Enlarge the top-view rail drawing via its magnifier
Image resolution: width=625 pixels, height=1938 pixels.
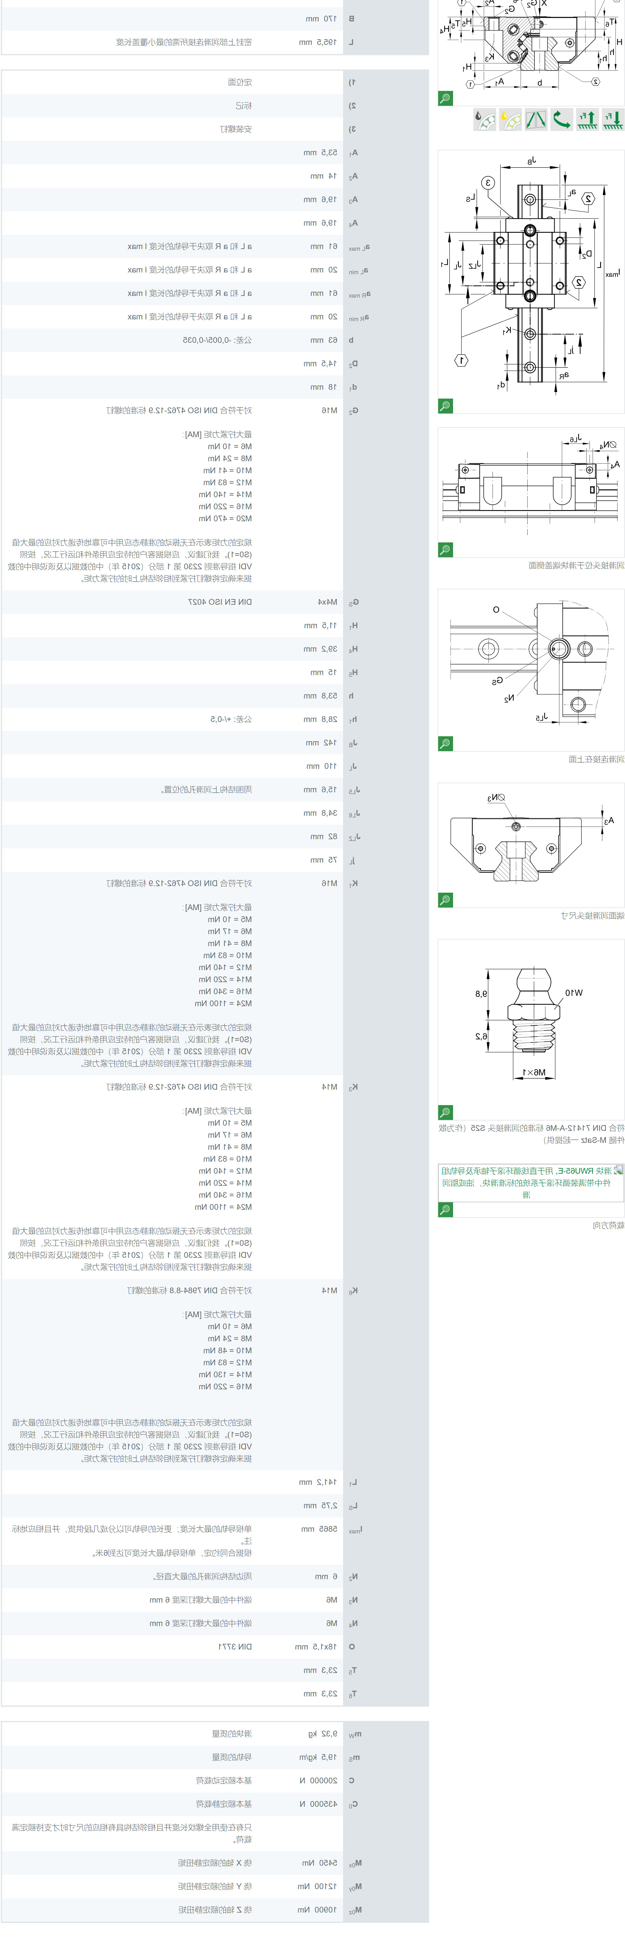445,406
